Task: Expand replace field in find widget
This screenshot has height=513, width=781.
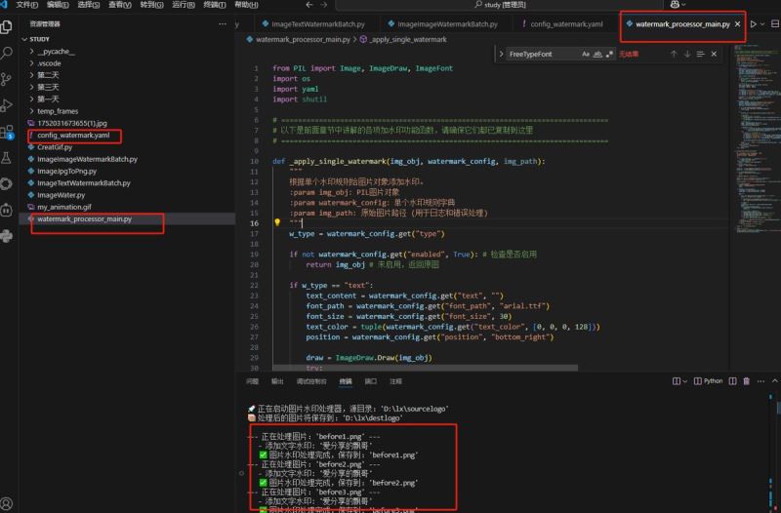Action: [x=500, y=55]
